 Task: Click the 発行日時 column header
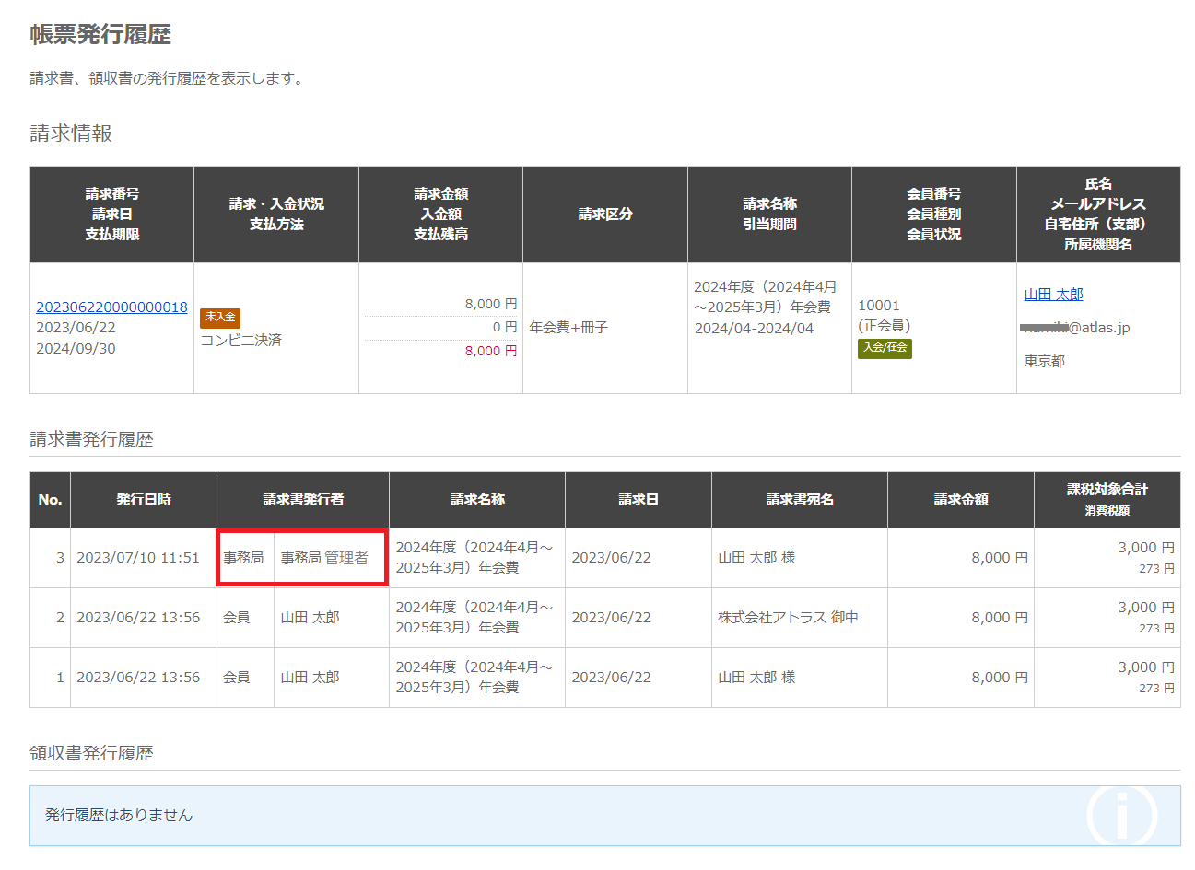pyautogui.click(x=144, y=500)
